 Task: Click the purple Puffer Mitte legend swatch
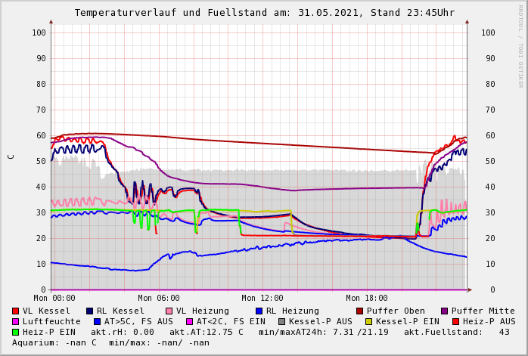point(445,311)
